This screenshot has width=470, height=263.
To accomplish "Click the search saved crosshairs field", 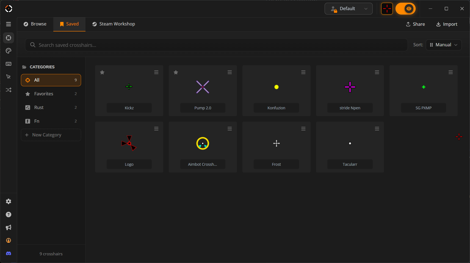I will (x=216, y=45).
